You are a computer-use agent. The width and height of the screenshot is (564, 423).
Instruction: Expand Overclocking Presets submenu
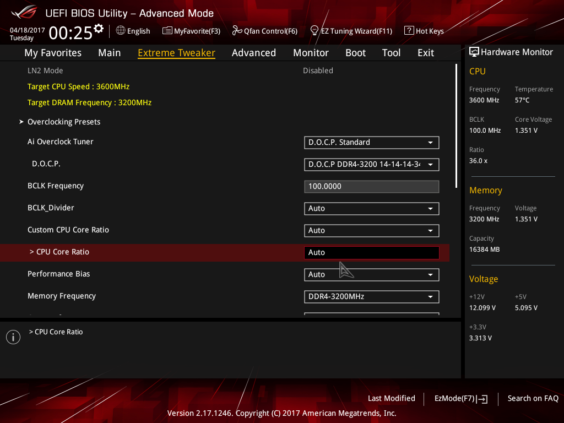pos(64,122)
